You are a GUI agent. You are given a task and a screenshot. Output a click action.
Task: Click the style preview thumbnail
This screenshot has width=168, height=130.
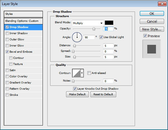click(151, 49)
